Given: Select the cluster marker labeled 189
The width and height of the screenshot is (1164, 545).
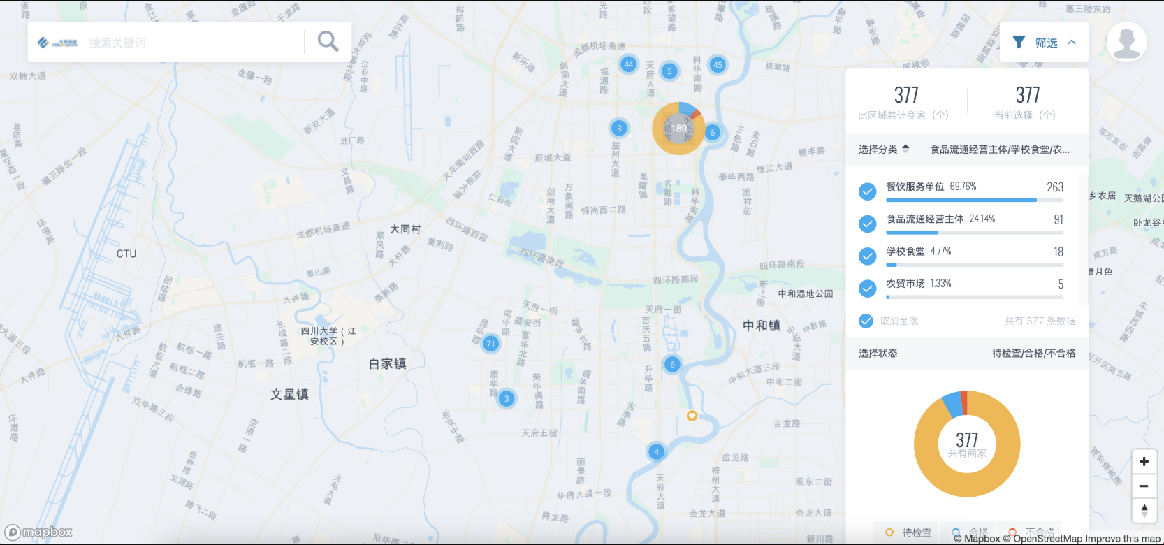Looking at the screenshot, I should pos(678,129).
